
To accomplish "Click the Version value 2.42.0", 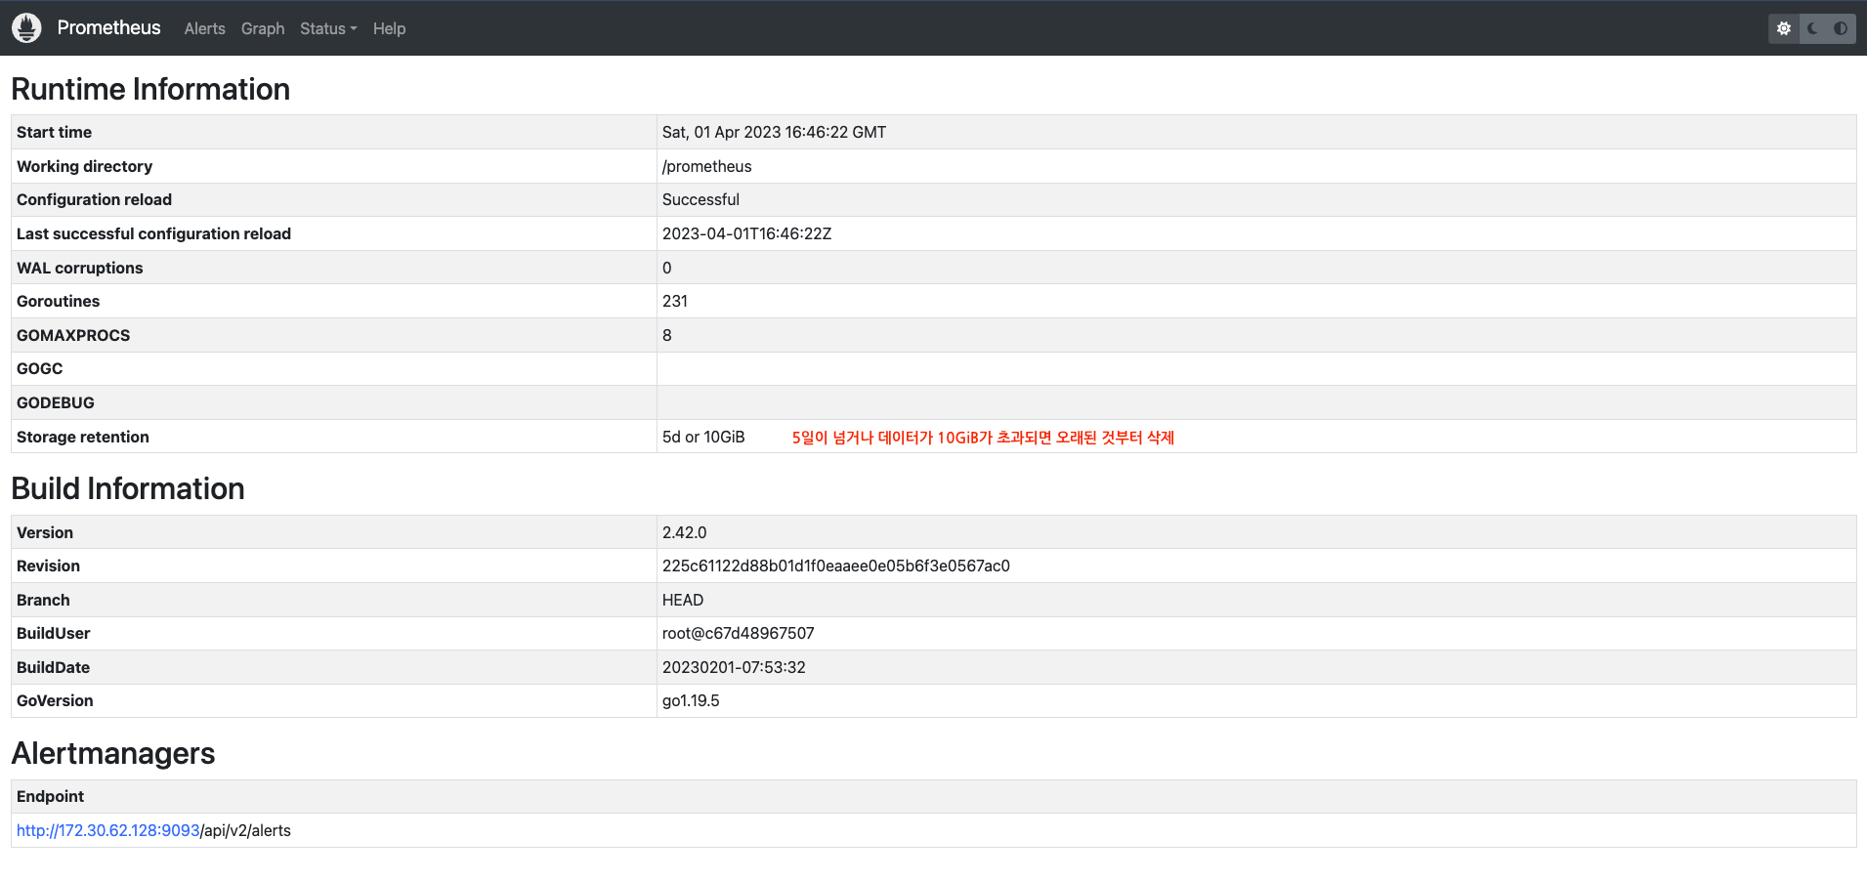I will pyautogui.click(x=684, y=533).
